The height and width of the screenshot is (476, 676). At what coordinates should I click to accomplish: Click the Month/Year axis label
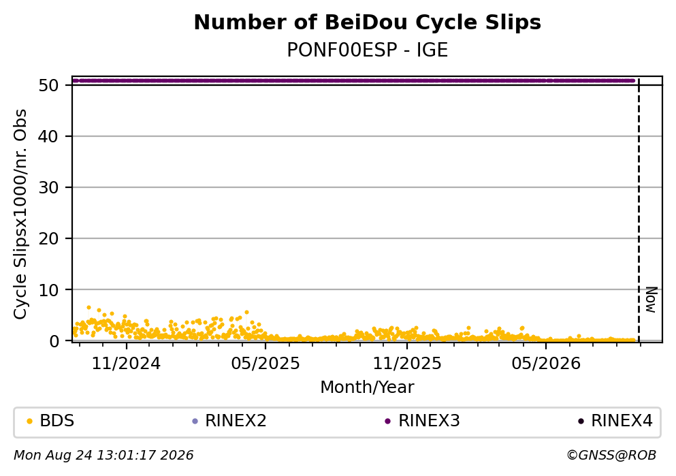tap(367, 387)
